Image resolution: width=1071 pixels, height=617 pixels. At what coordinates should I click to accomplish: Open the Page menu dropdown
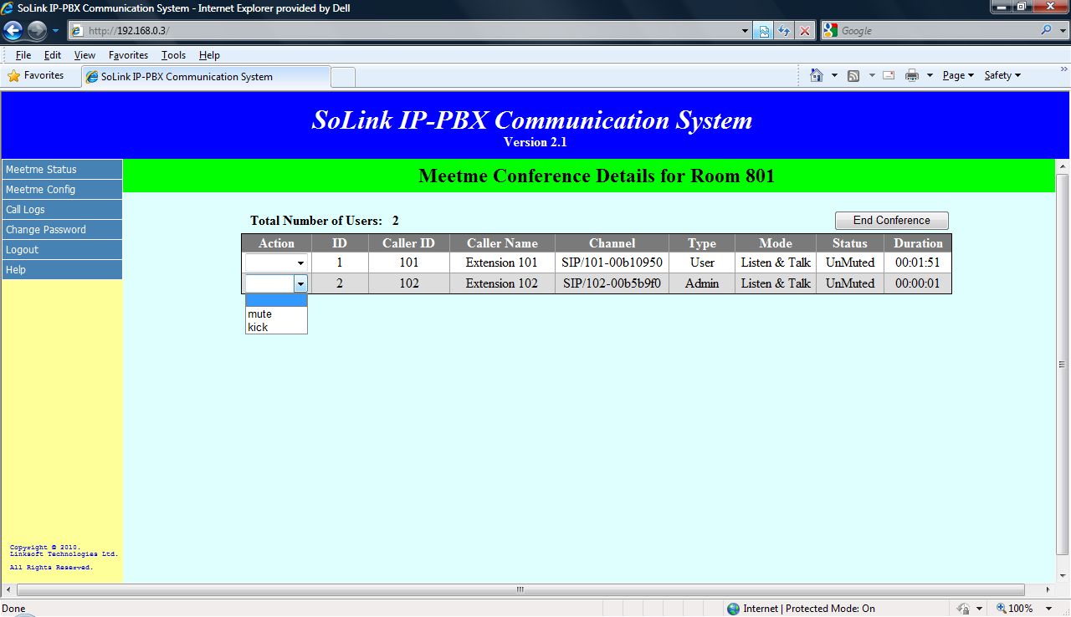click(958, 75)
